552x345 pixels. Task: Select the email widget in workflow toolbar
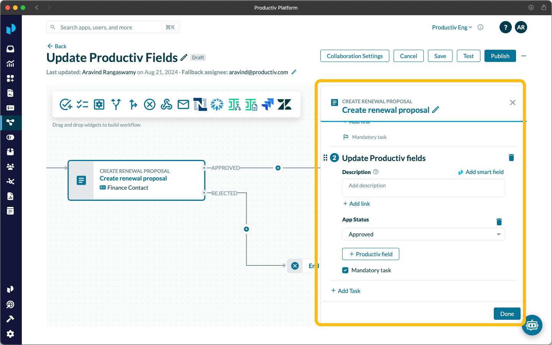pyautogui.click(x=183, y=104)
